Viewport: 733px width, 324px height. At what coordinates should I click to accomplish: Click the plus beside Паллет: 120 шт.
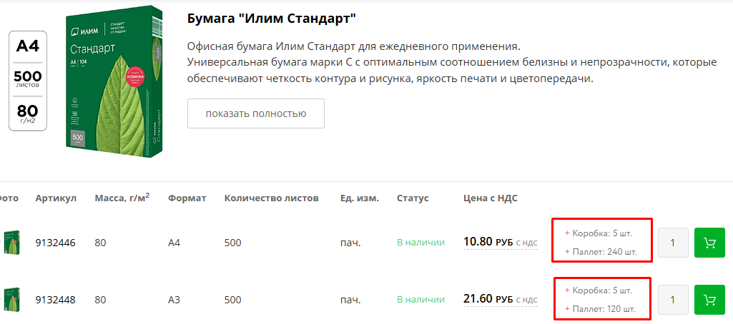pos(568,309)
